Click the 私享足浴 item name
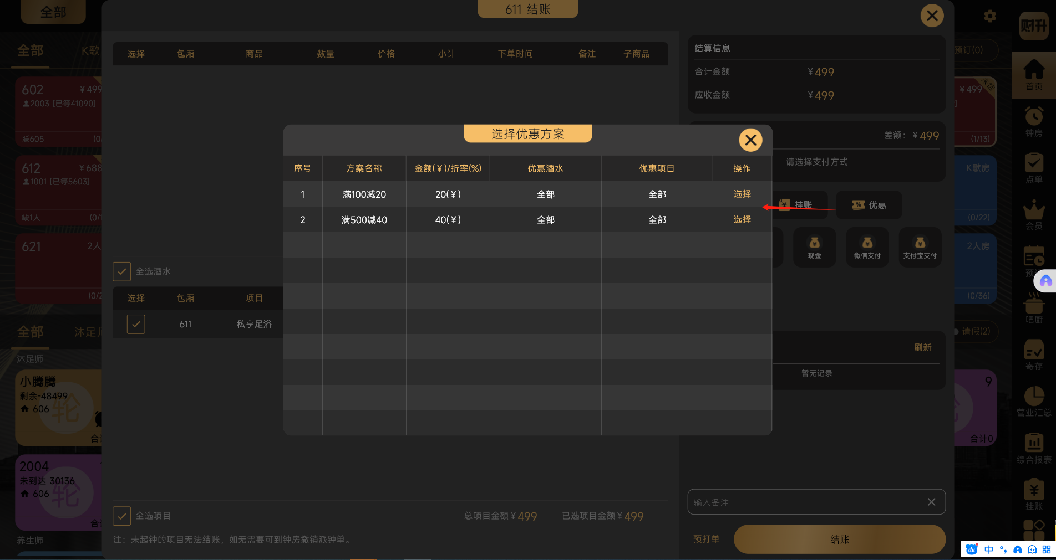1056x560 pixels. 254,324
